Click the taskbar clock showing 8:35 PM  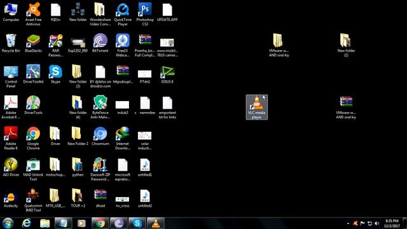pyautogui.click(x=392, y=223)
